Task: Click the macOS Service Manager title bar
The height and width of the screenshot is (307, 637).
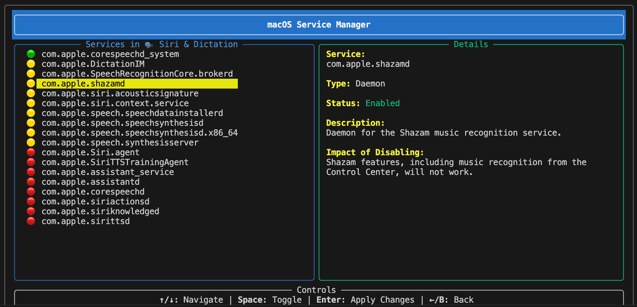Action: tap(318, 25)
